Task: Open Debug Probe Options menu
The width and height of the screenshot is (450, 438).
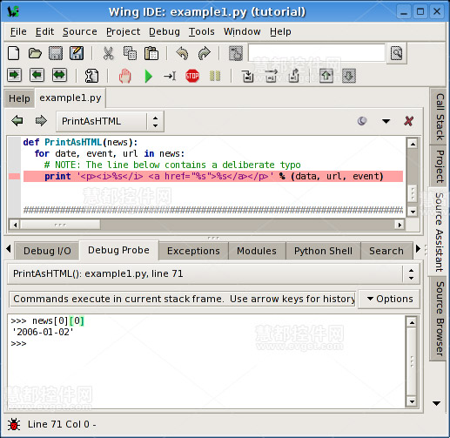Action: [389, 299]
